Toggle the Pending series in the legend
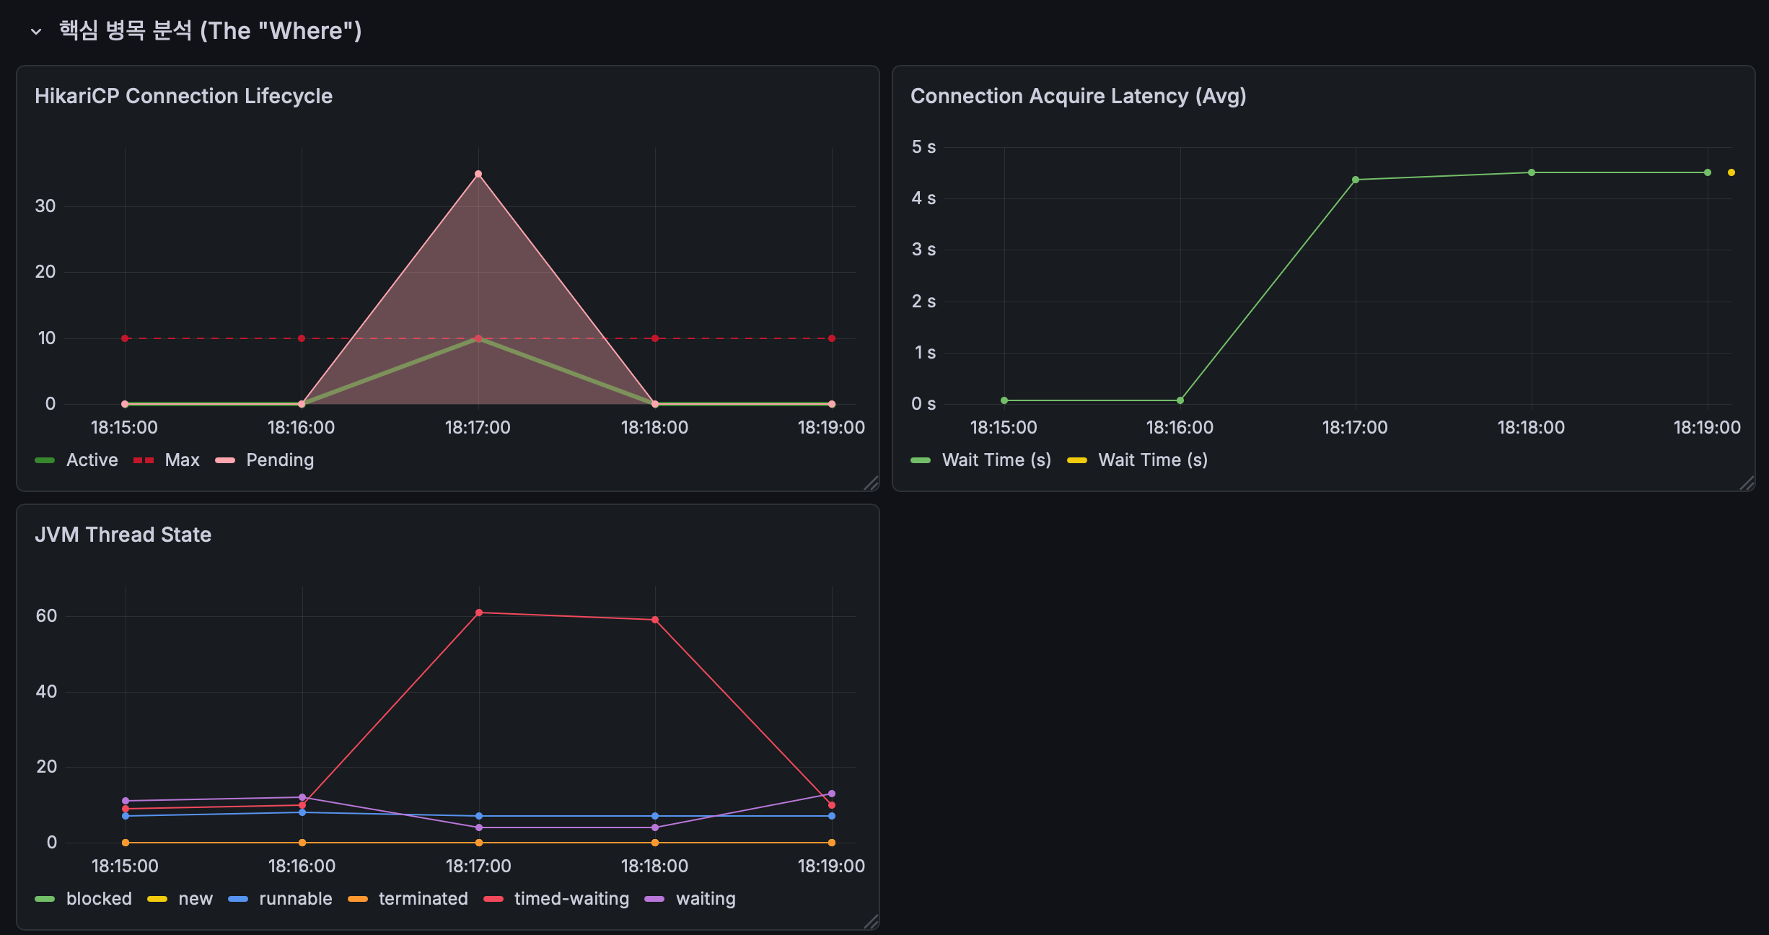1769x935 pixels. pyautogui.click(x=280, y=460)
